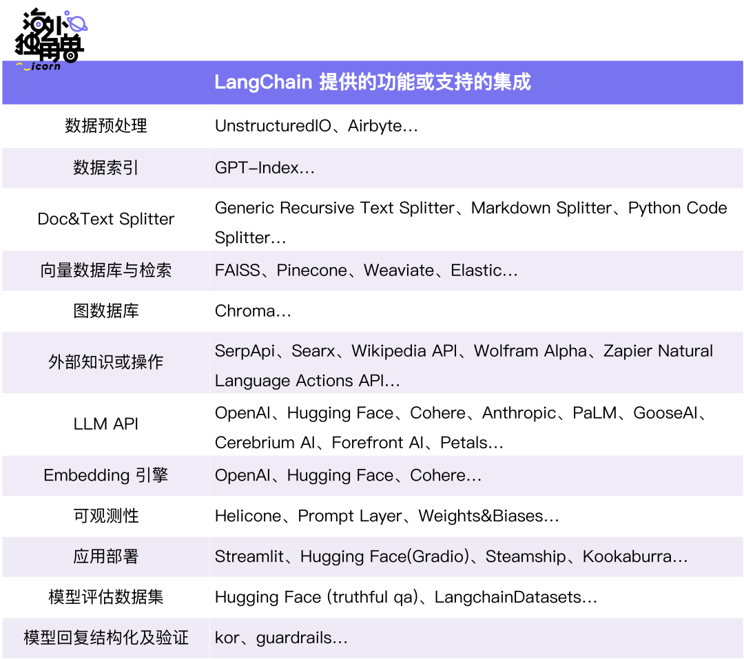
Task: Click the "LLM API" row label
Action: [106, 423]
